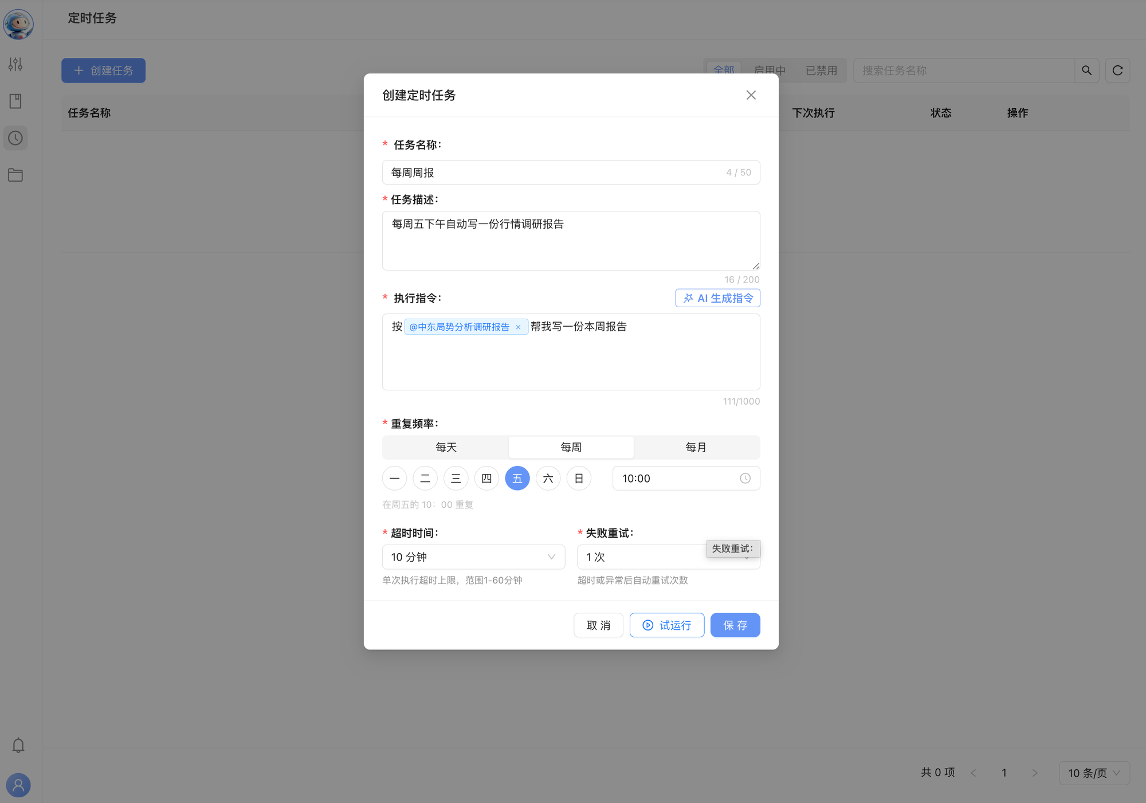This screenshot has width=1146, height=803.
Task: Click 试运行 button
Action: click(667, 625)
